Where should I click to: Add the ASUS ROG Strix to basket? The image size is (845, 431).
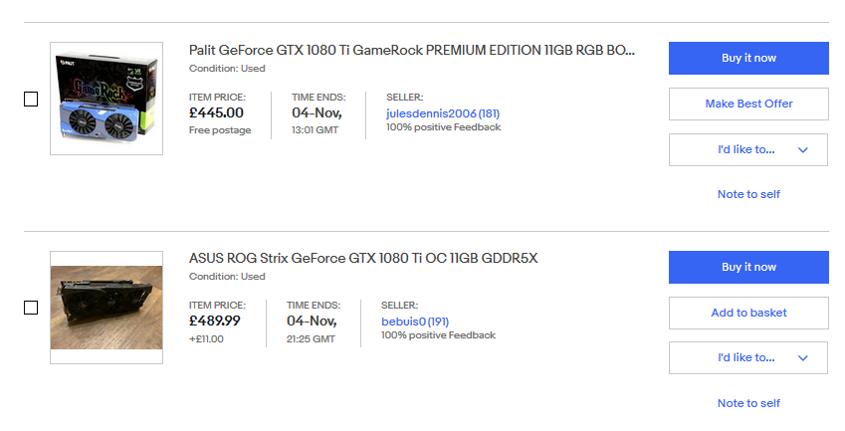point(748,313)
